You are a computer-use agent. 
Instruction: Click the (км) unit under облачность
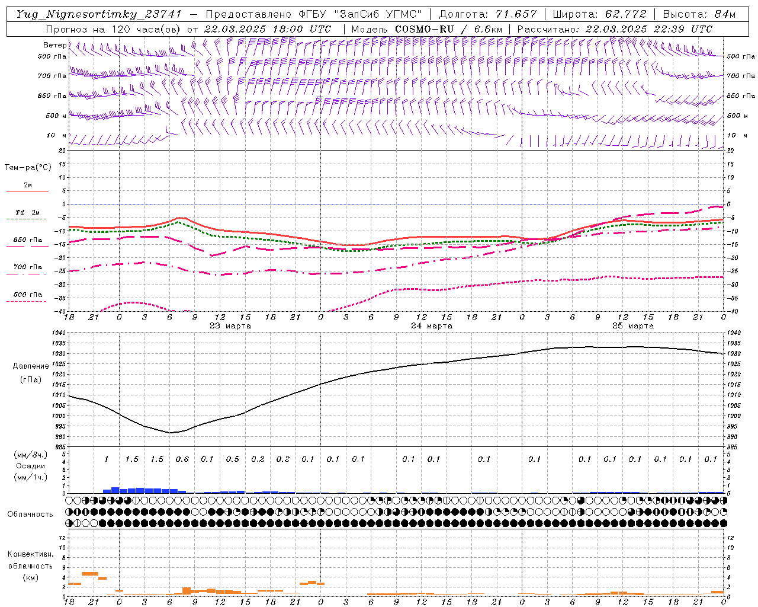coord(30,577)
